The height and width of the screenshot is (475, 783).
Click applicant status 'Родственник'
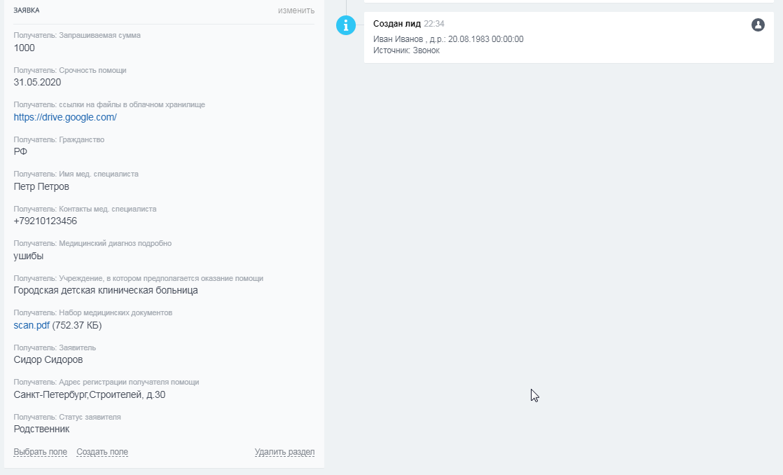point(42,429)
